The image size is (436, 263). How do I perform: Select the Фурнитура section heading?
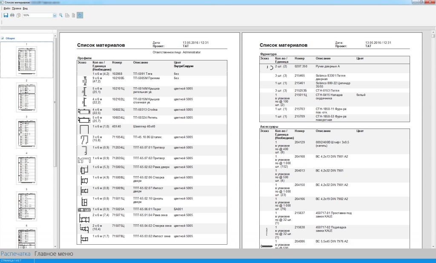tap(268, 54)
